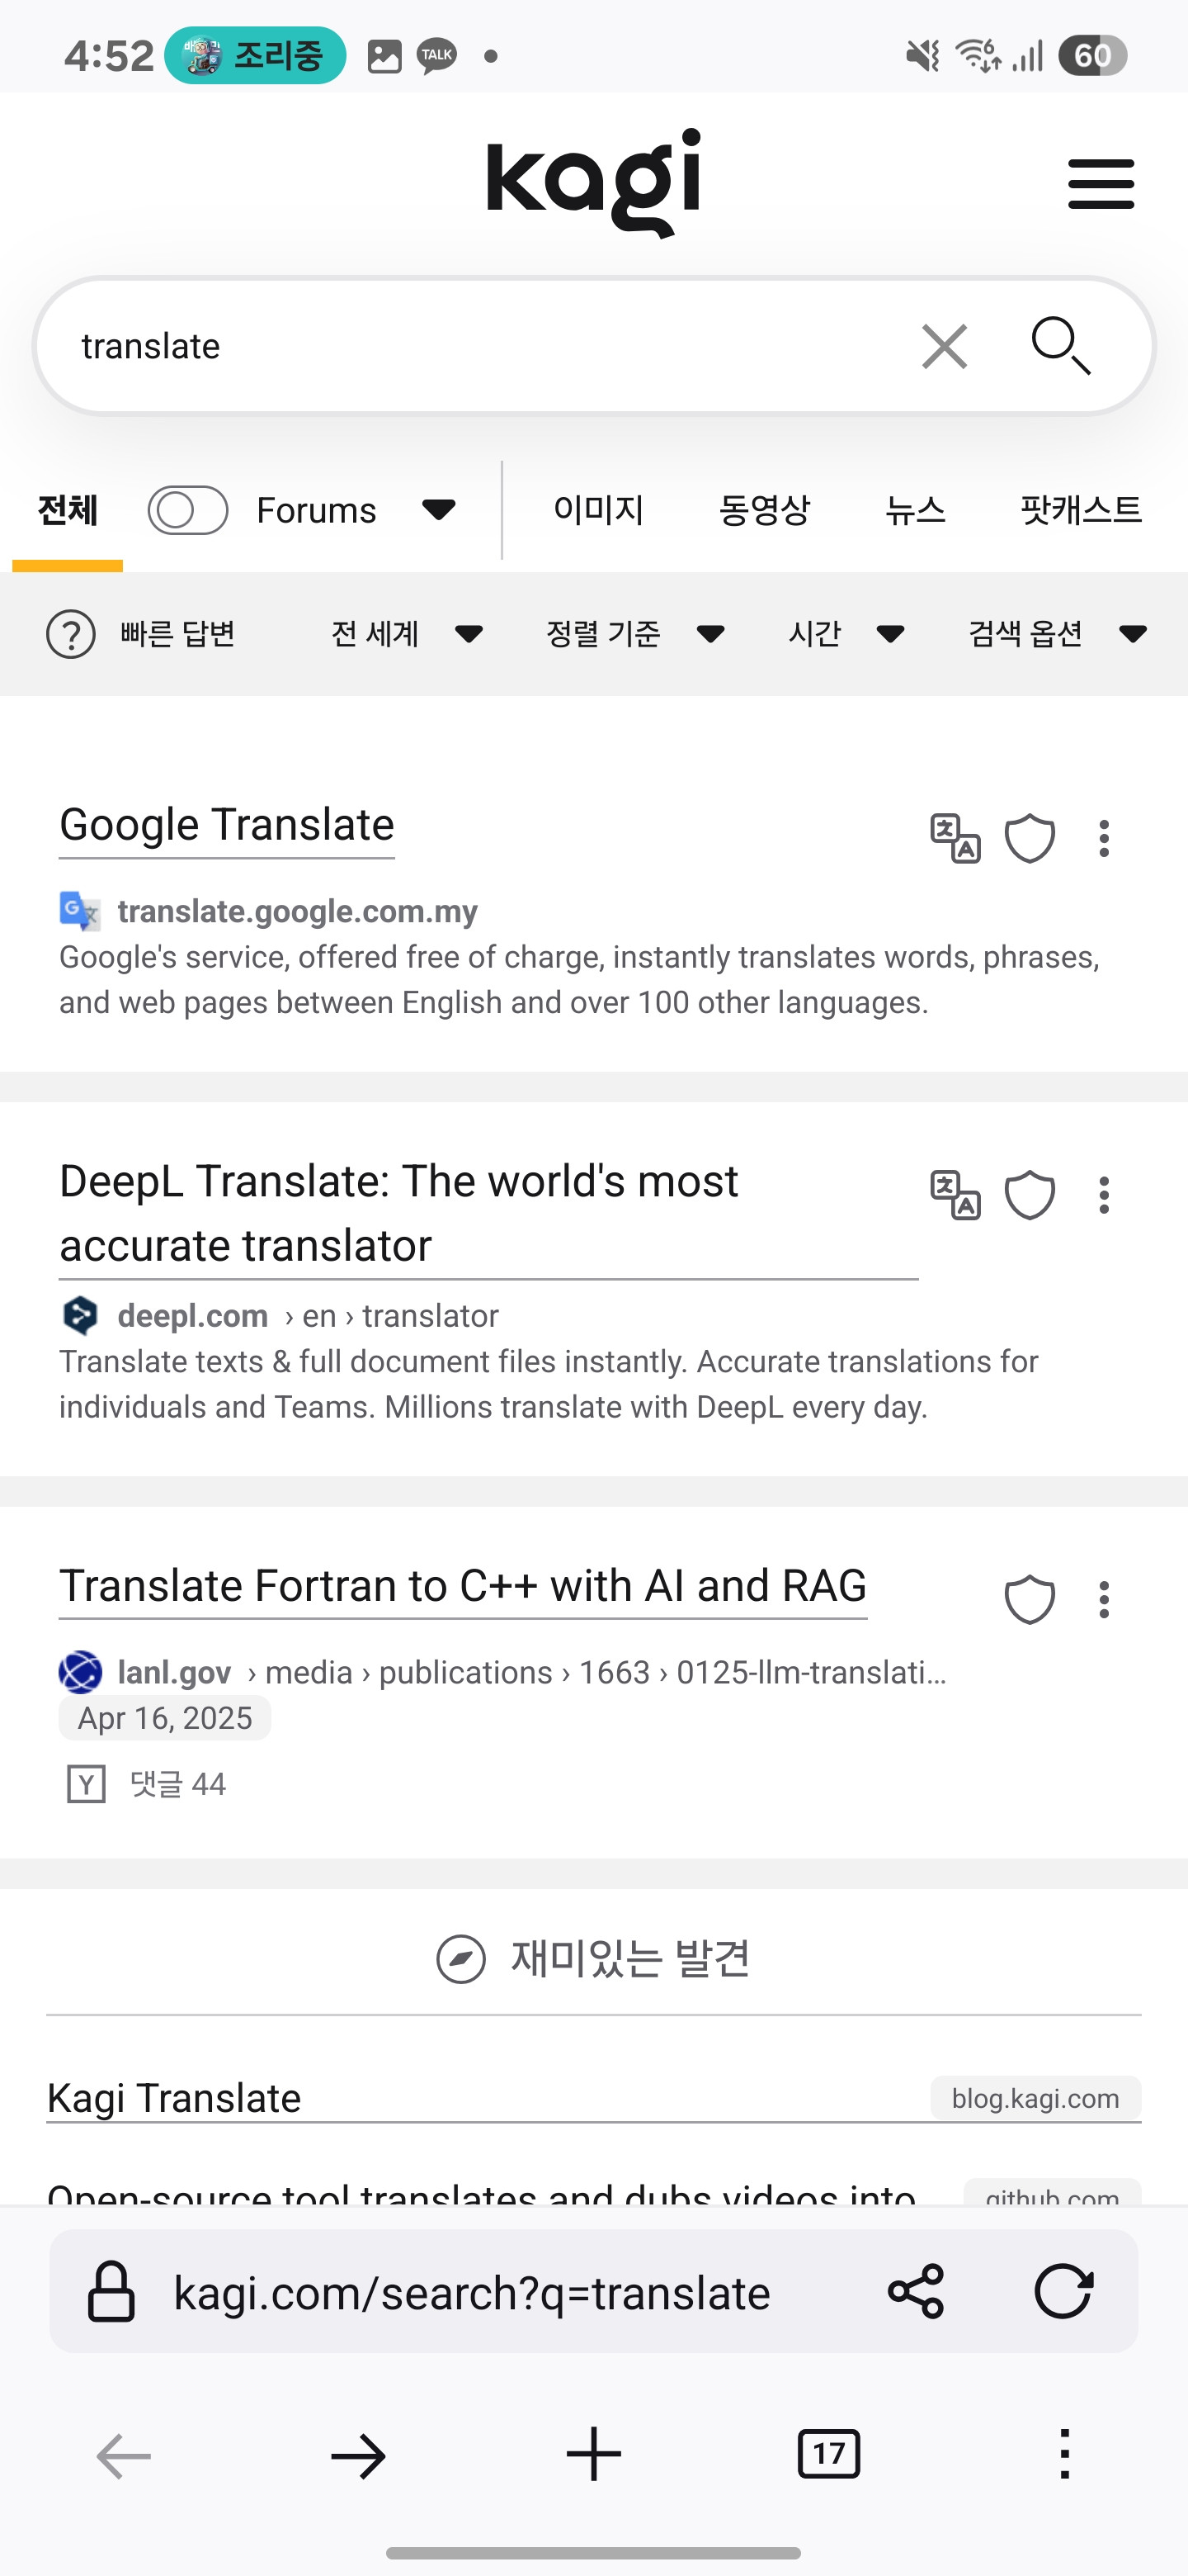Expand the Forums lens dropdown arrow

(439, 510)
